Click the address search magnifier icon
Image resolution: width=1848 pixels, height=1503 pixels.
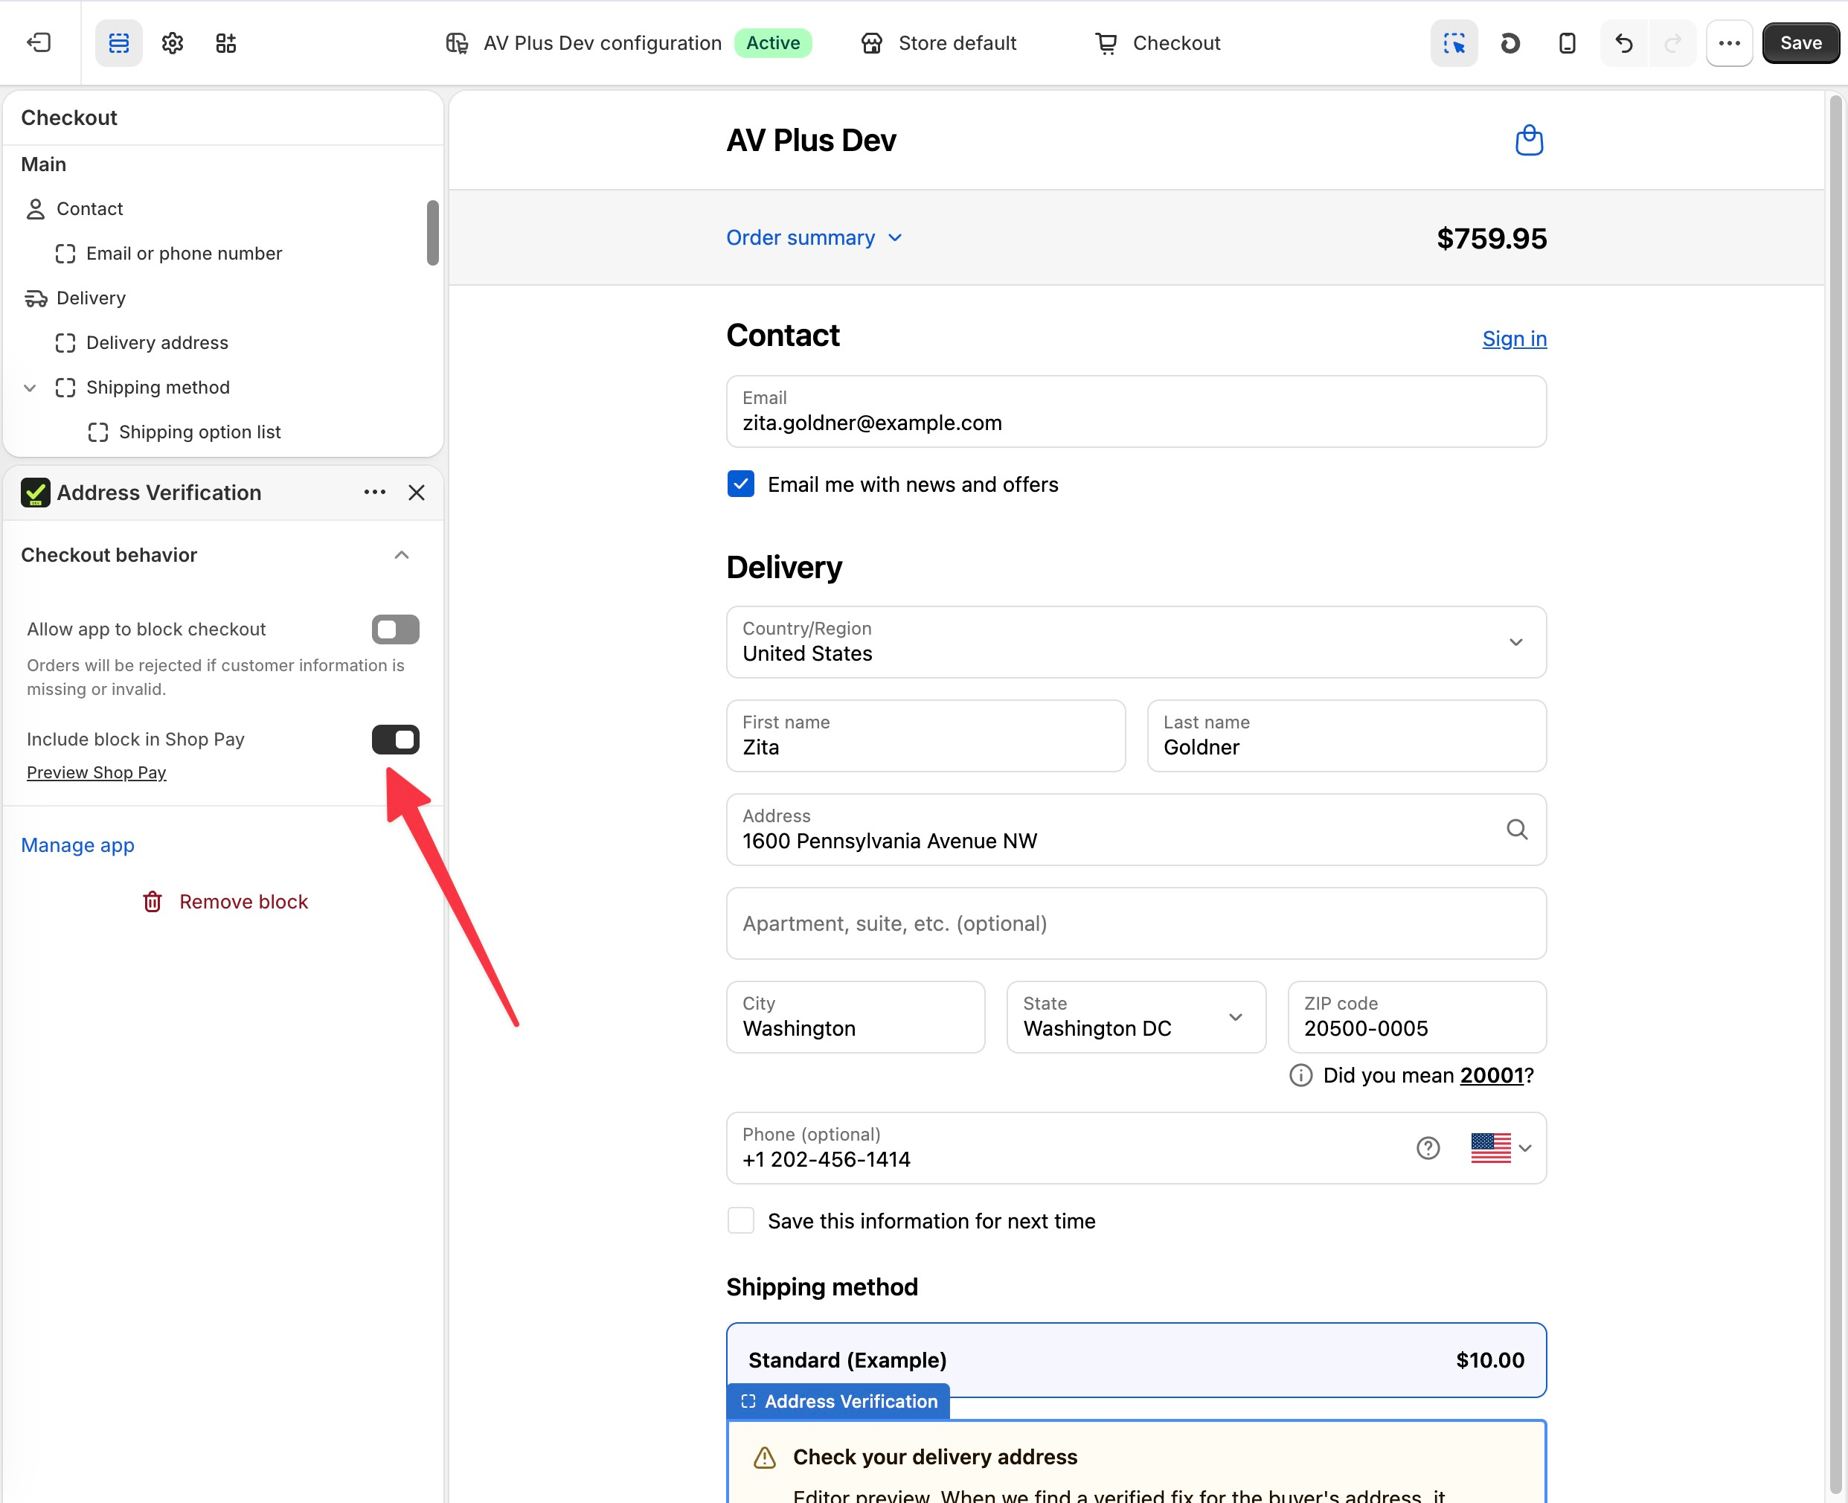coord(1516,830)
